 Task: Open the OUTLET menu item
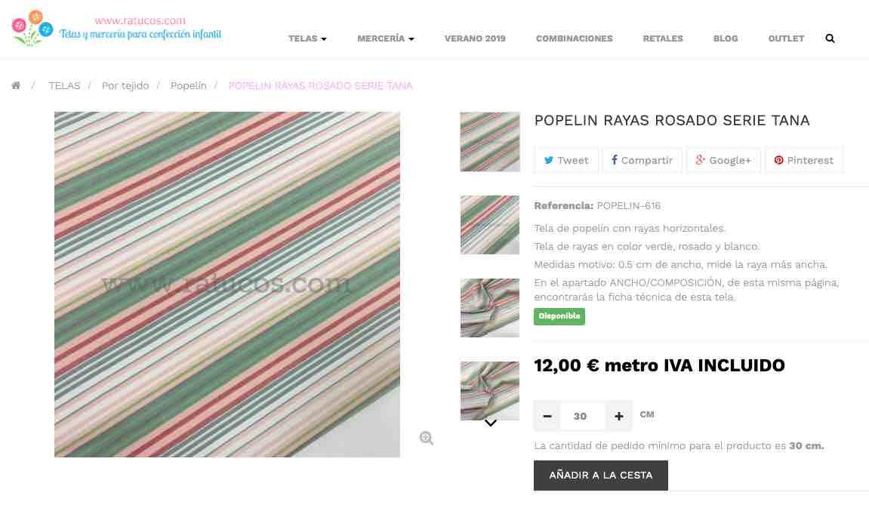tap(786, 38)
